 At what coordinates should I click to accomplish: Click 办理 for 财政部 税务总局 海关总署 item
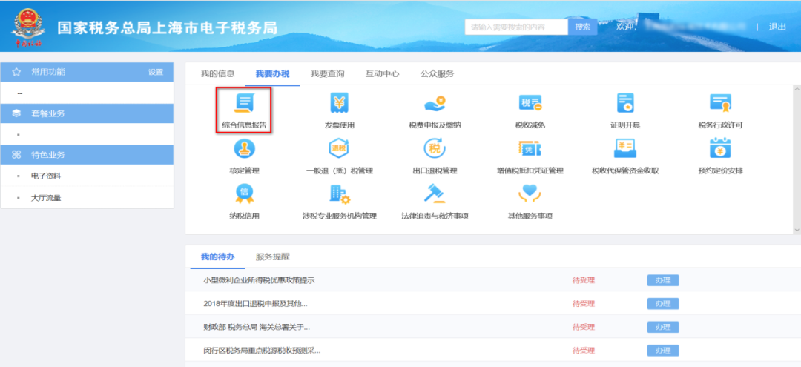663,327
